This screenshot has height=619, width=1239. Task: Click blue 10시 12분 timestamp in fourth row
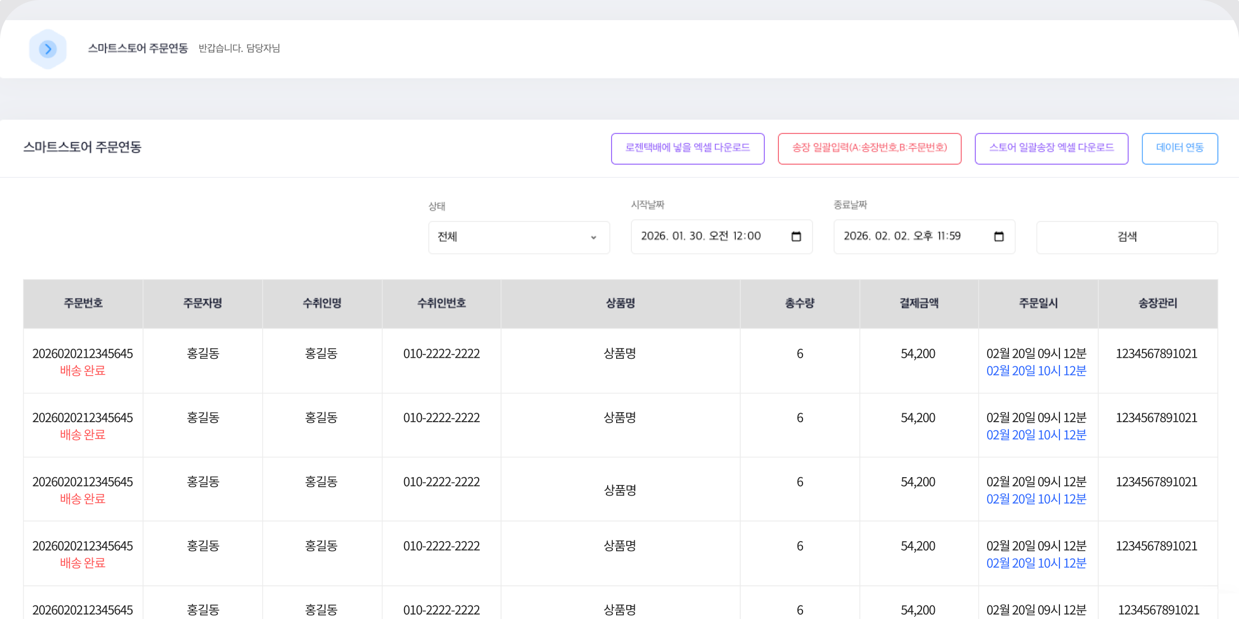[x=1036, y=562]
